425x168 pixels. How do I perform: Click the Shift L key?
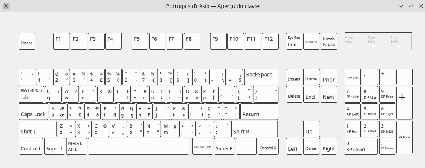pos(37,129)
